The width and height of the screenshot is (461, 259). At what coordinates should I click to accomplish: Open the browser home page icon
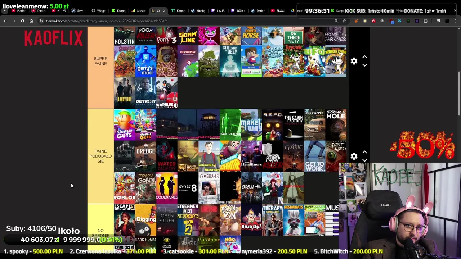(x=31, y=21)
